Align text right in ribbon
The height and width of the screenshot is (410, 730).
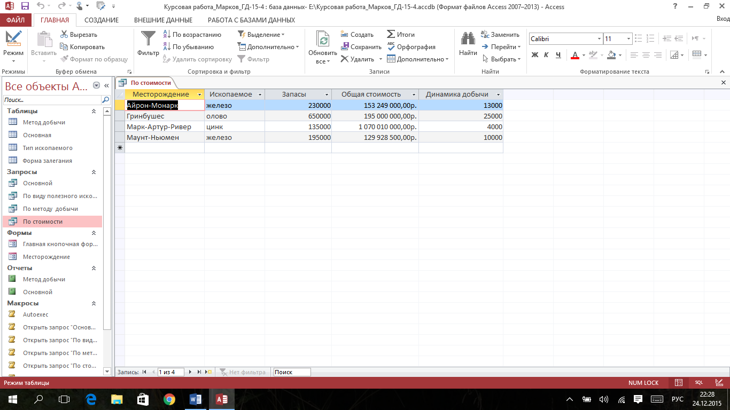pos(658,55)
